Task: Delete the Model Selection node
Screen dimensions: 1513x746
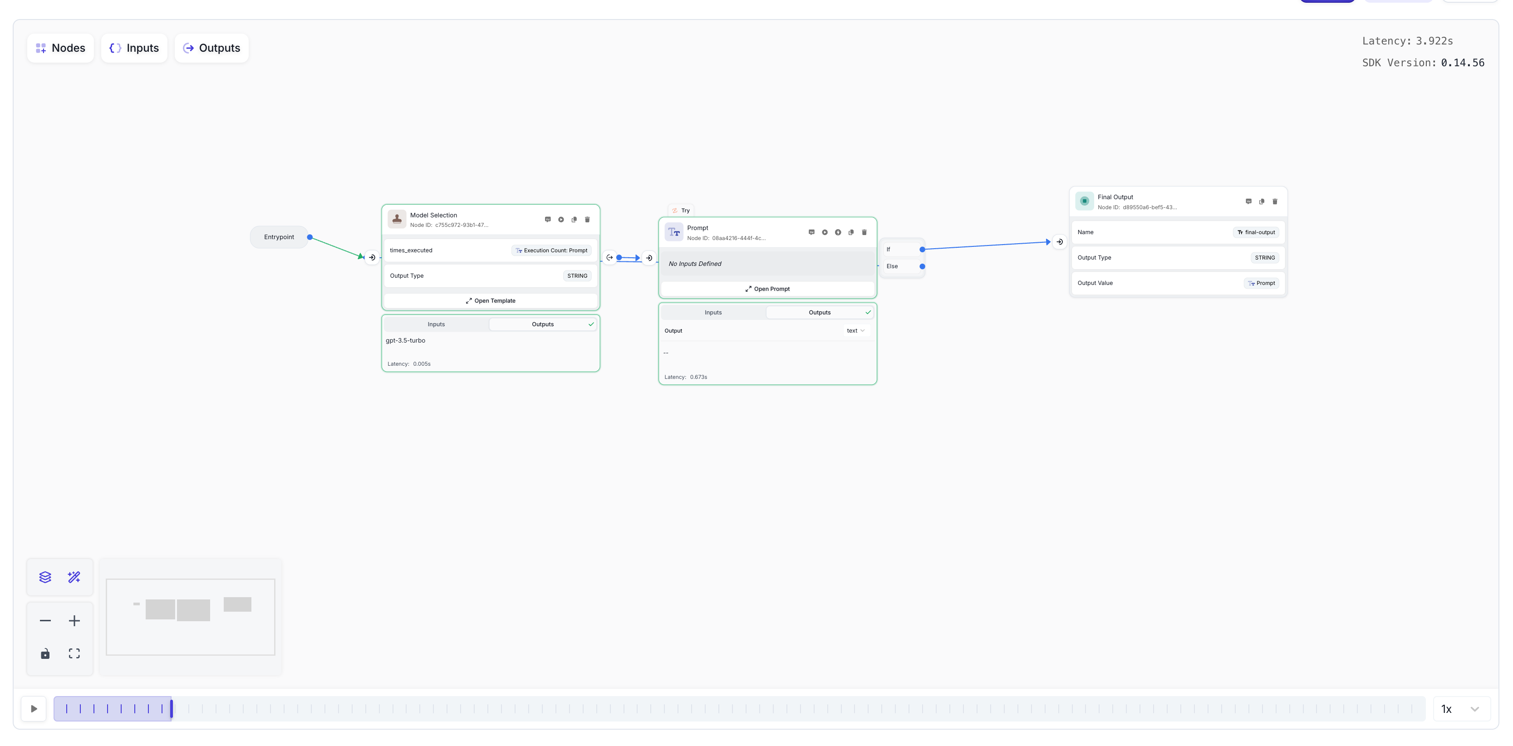Action: point(587,220)
